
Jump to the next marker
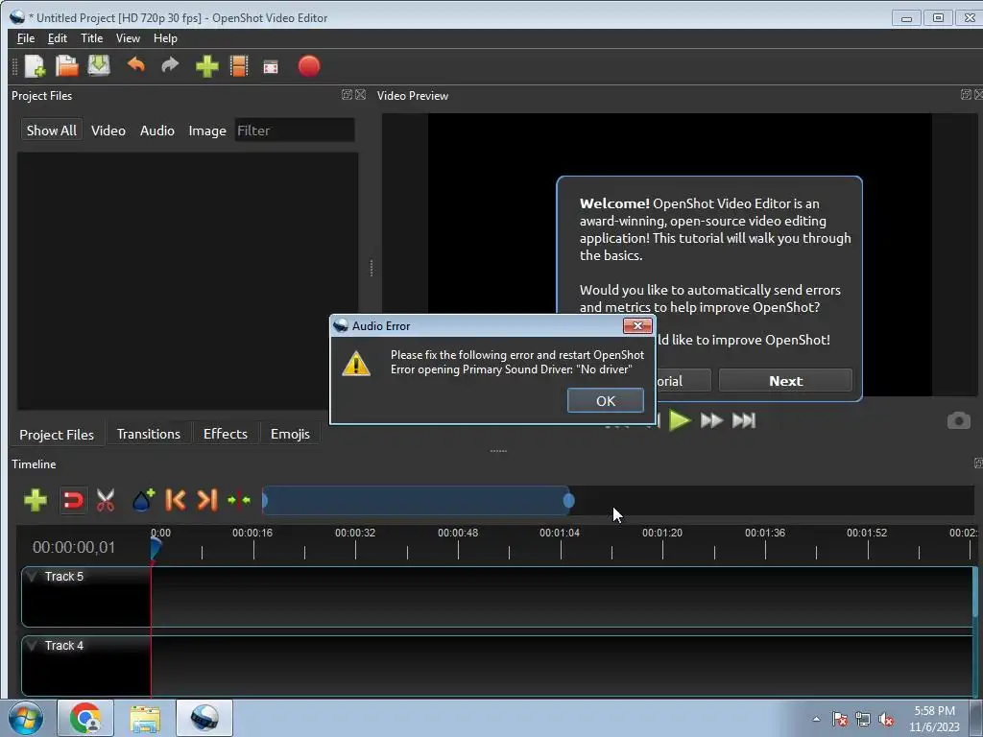(207, 500)
